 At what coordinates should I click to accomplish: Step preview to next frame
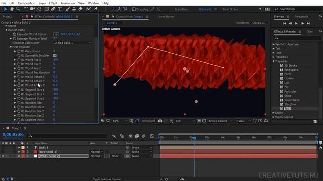(302, 23)
